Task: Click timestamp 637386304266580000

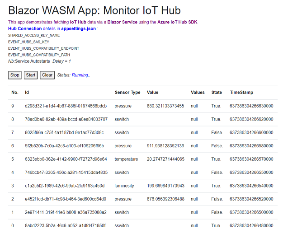Action: point(251,146)
